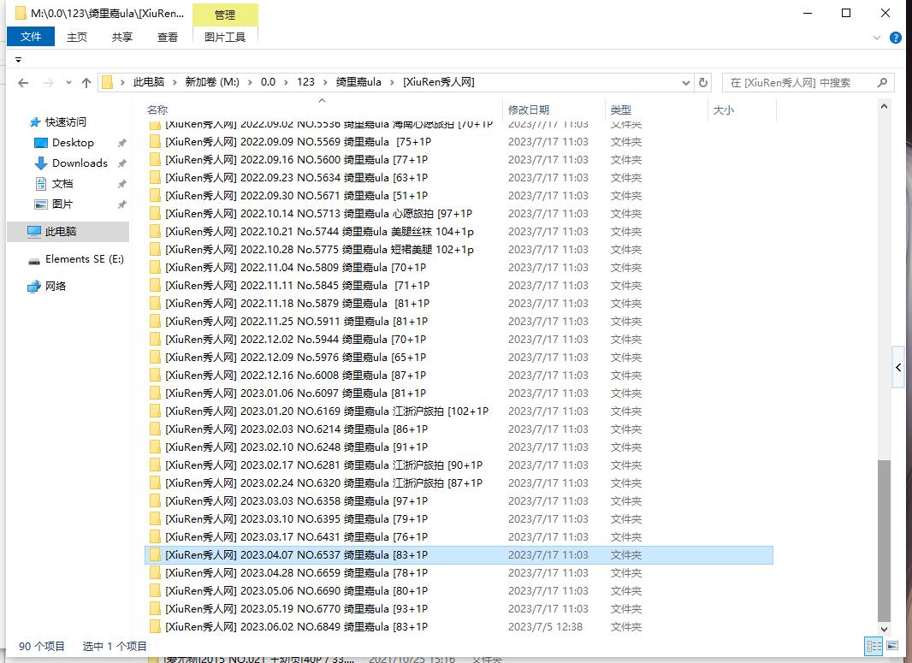Image resolution: width=912 pixels, height=663 pixels.
Task: Click the title bar folder icon
Action: pos(21,13)
